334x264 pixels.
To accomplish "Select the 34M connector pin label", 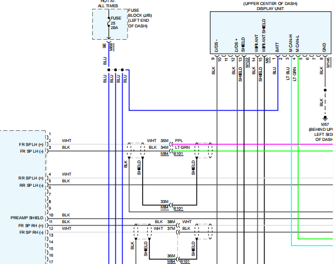I will [164, 147].
